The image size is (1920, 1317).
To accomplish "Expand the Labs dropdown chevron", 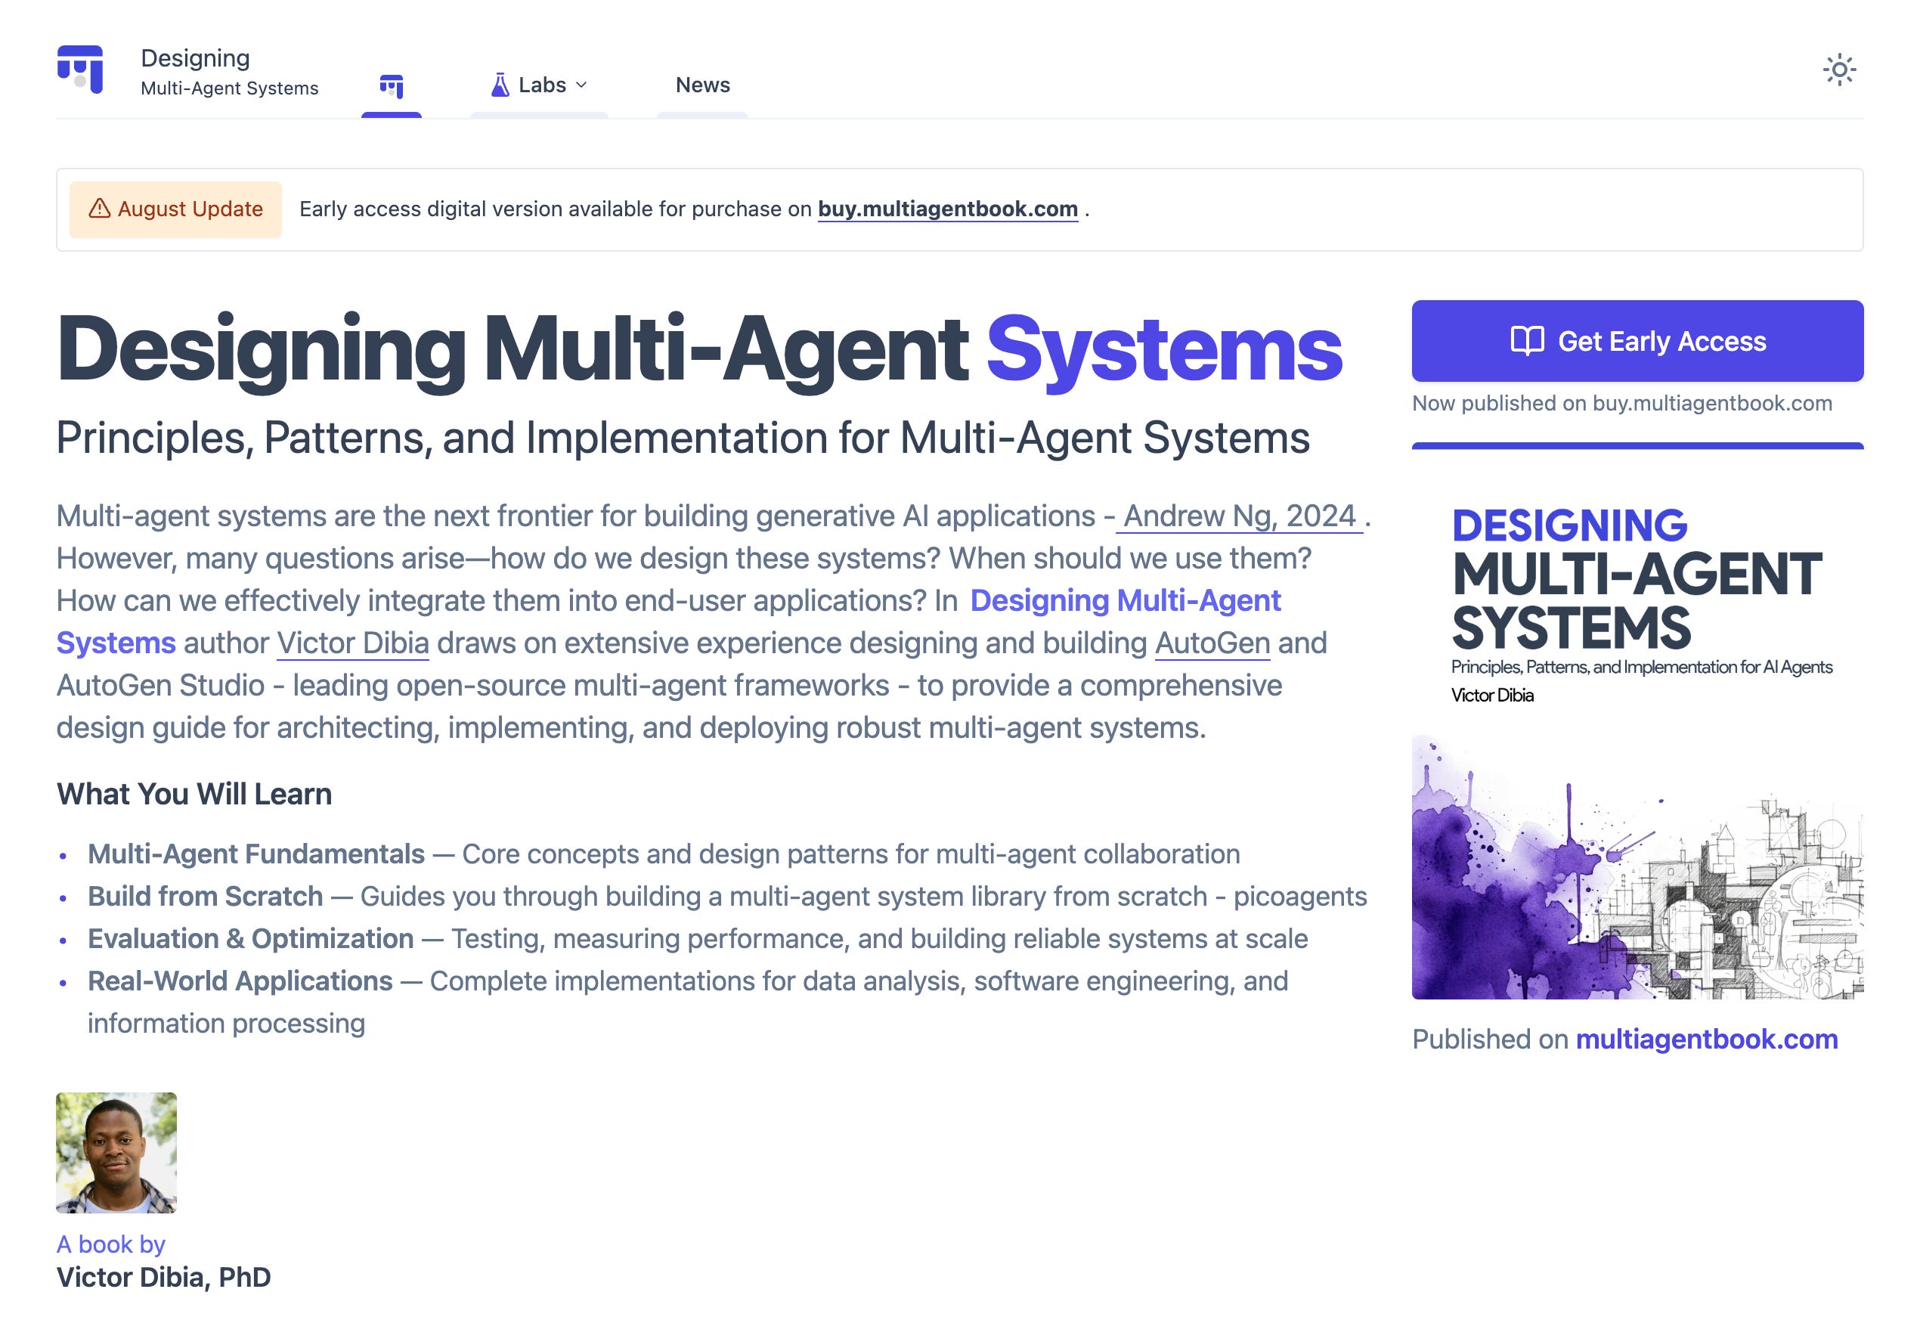I will [x=581, y=85].
